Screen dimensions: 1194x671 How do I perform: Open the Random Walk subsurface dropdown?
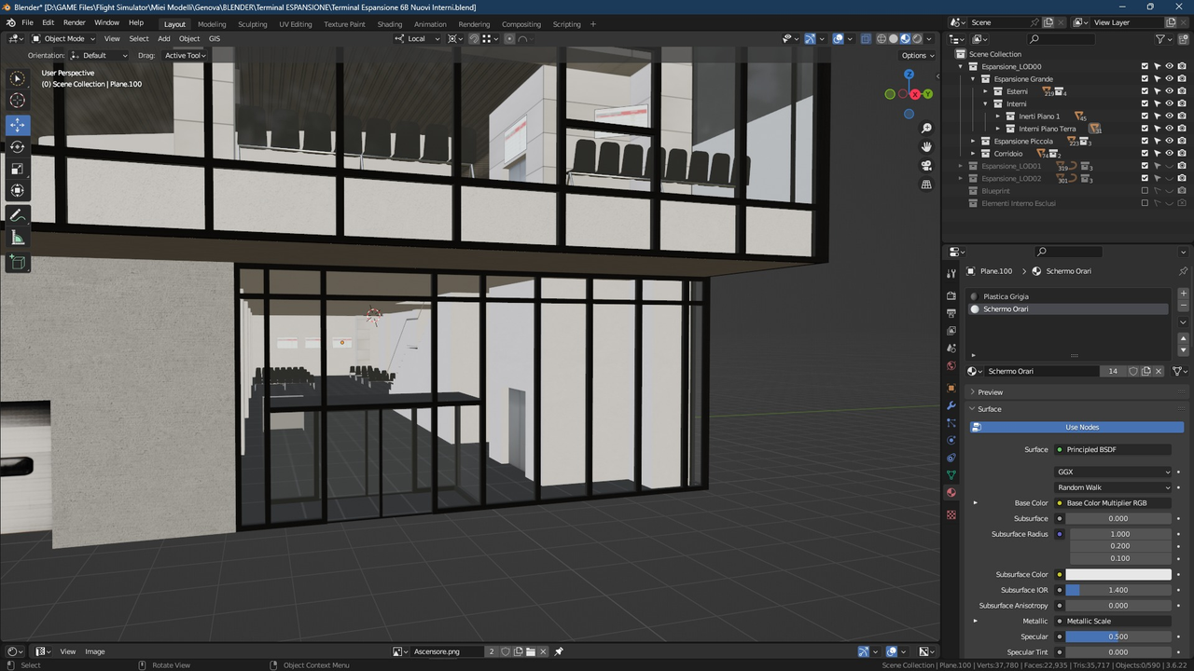click(x=1113, y=487)
